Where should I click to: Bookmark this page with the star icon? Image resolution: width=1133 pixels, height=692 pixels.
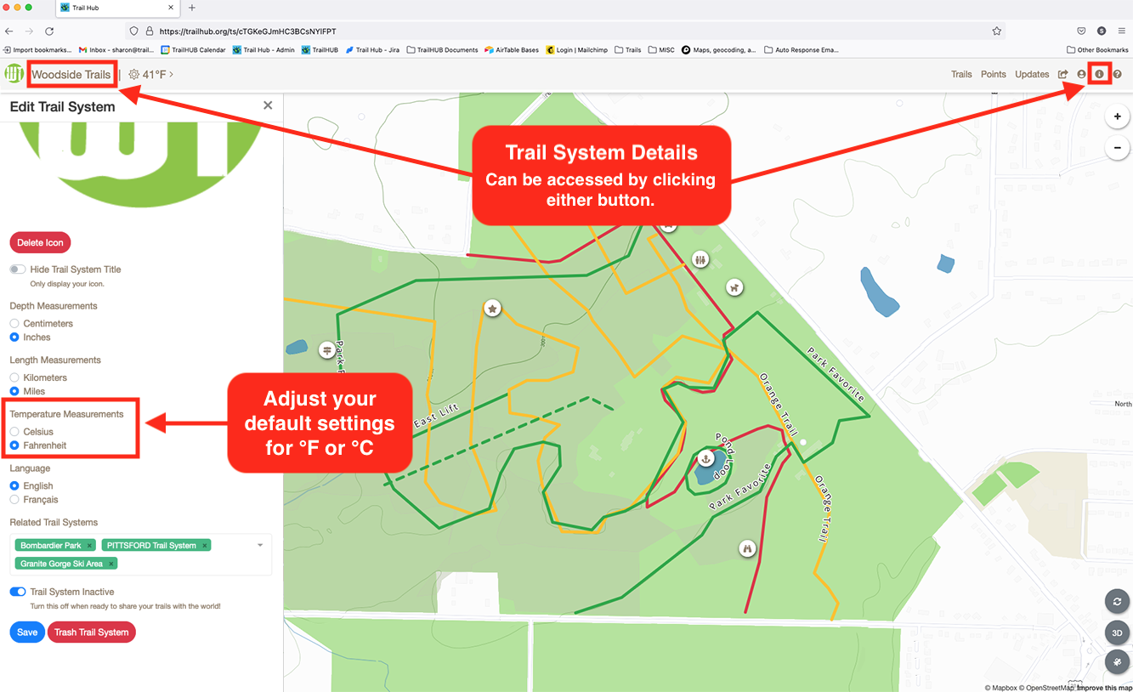pos(996,31)
